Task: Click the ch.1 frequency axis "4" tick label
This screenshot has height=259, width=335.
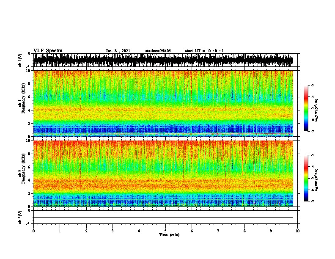Action: pos(29,110)
